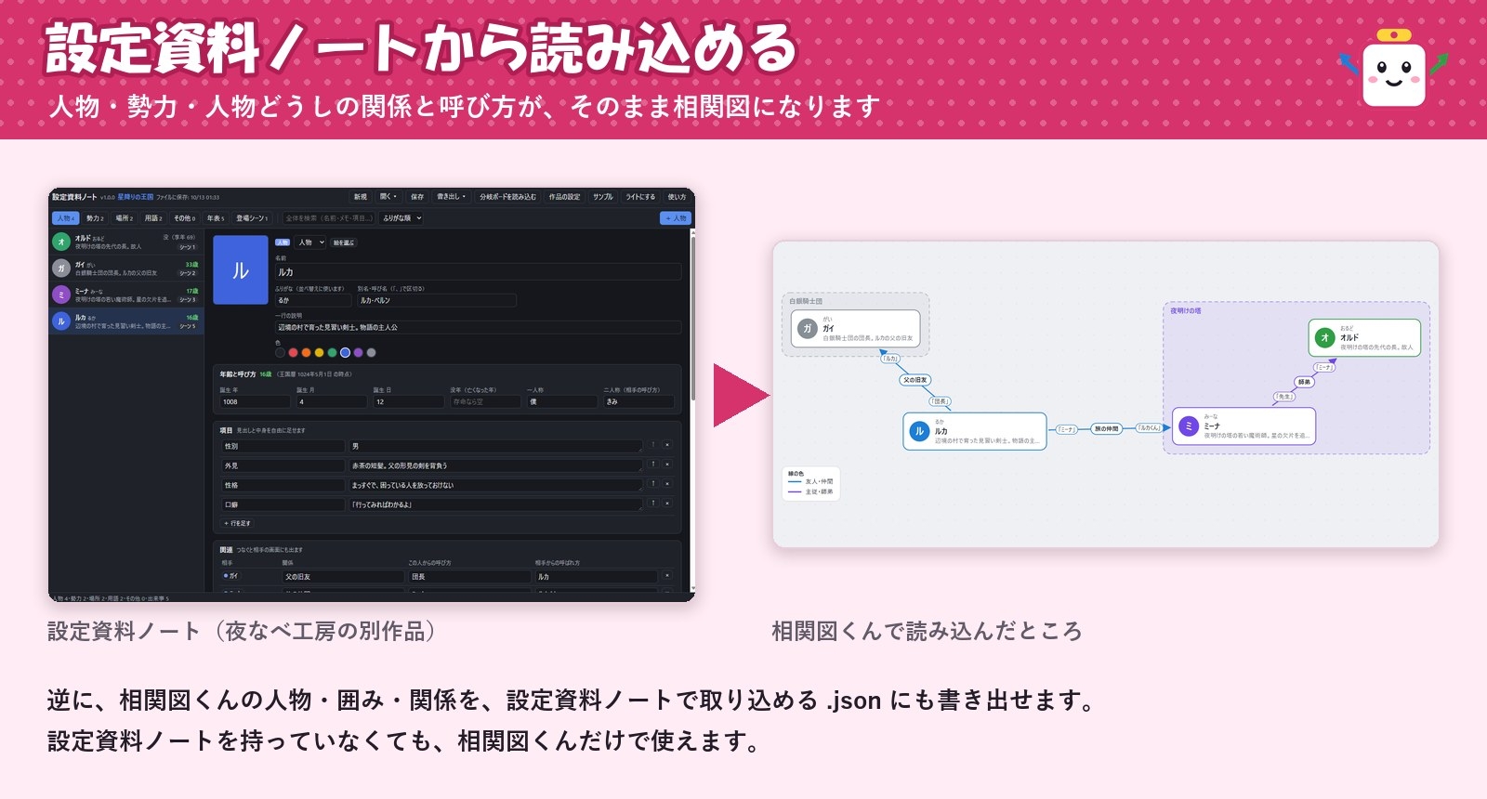1487x799 pixels.
Task: Click the 父の旧友 relation label on the diagram
Action: [915, 380]
